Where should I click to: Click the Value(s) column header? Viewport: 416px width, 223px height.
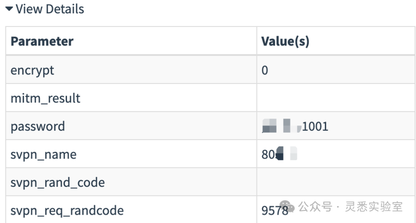coord(285,41)
